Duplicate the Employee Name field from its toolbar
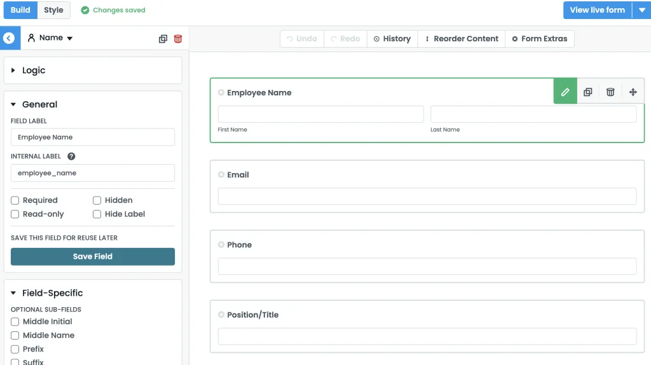 pyautogui.click(x=588, y=92)
